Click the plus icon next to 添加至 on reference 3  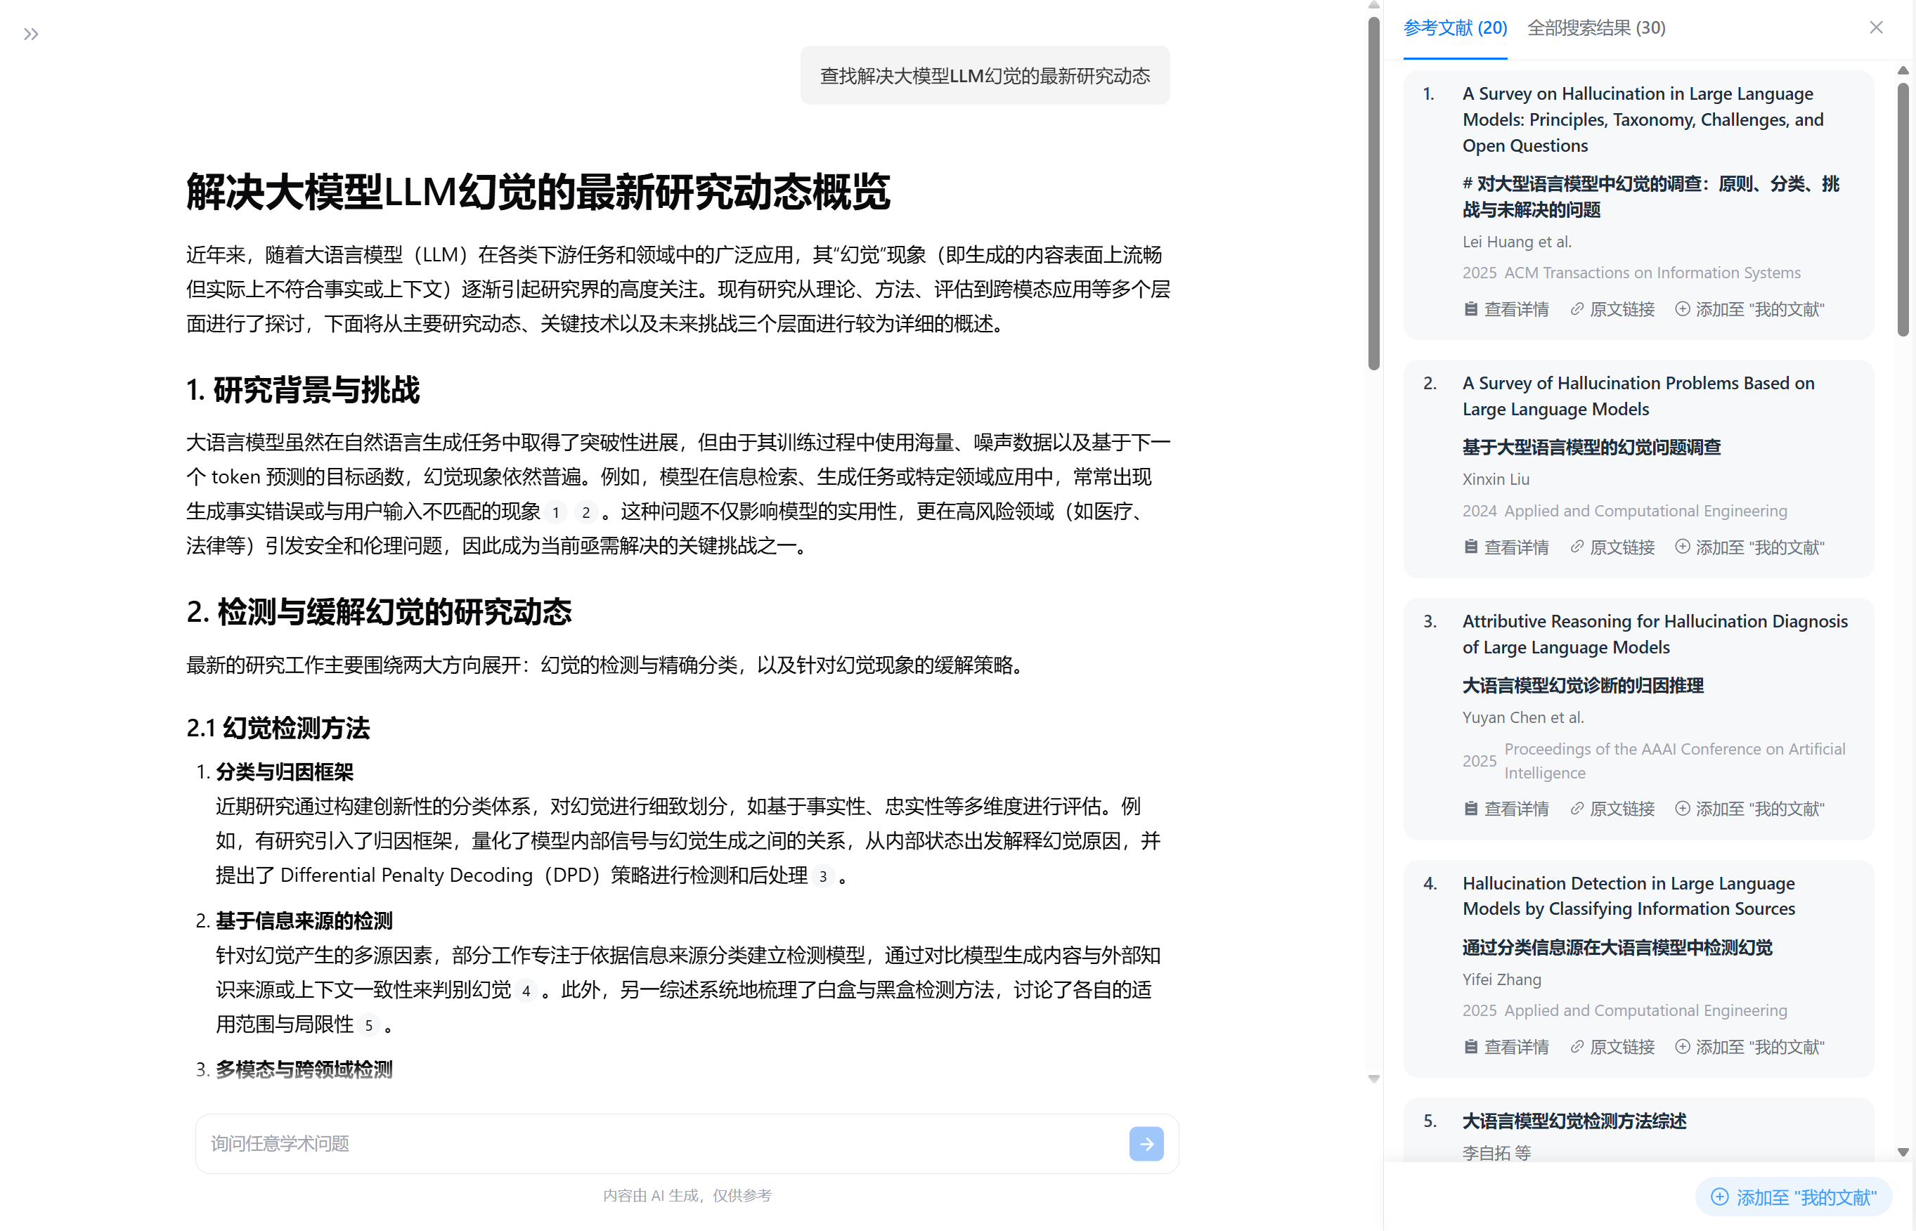[x=1682, y=809]
